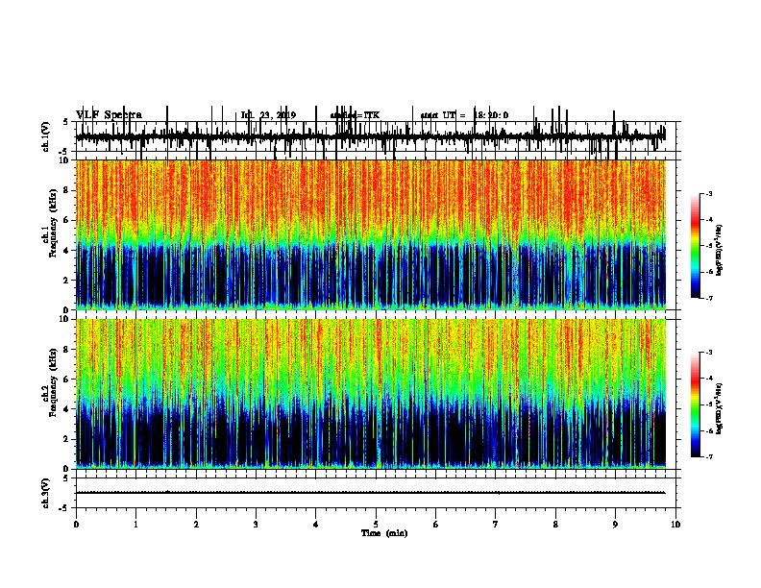Screen dimensions: 761x588
Task: Click the "VLF Spectra" title text
Action: [x=109, y=115]
